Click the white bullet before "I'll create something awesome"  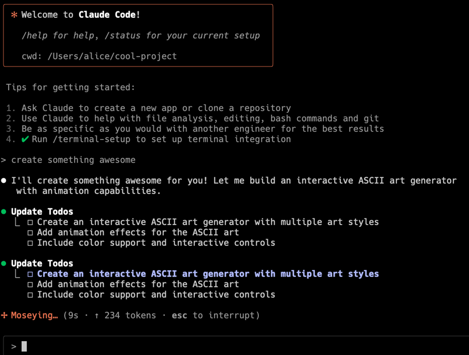(x=4, y=181)
